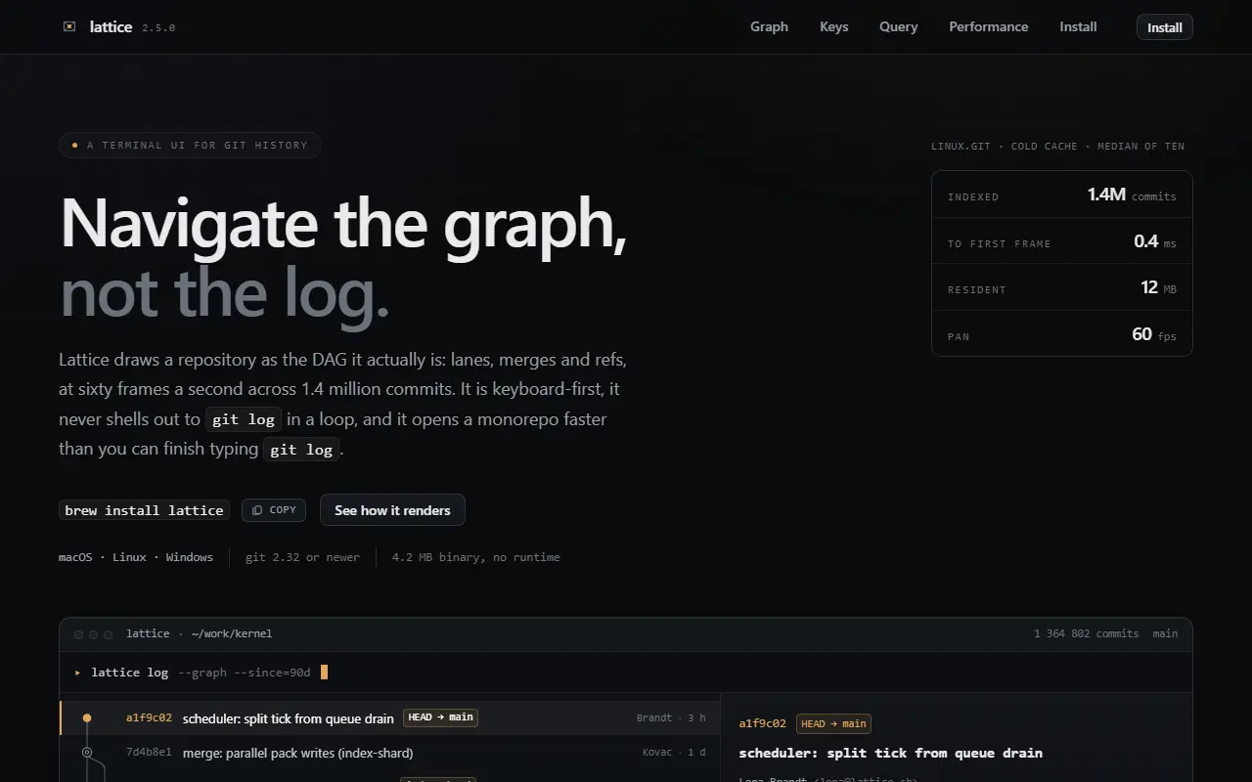Image resolution: width=1252 pixels, height=782 pixels.
Task: Click the Kovac · 1 d author label
Action: coord(674,753)
